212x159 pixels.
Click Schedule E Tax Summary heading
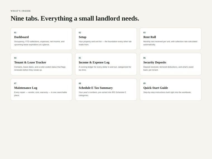(96, 88)
